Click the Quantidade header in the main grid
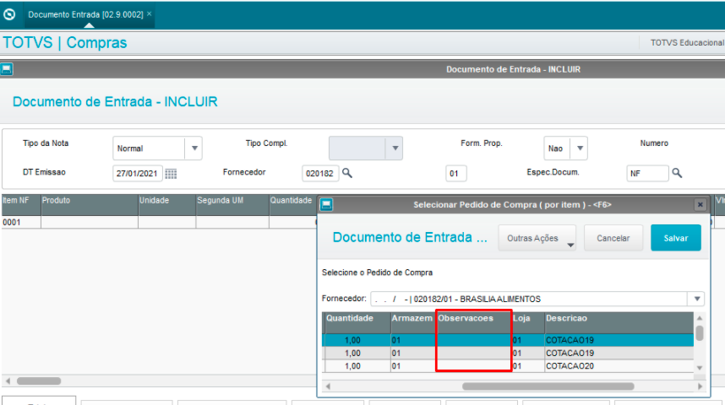The width and height of the screenshot is (725, 405). [292, 205]
